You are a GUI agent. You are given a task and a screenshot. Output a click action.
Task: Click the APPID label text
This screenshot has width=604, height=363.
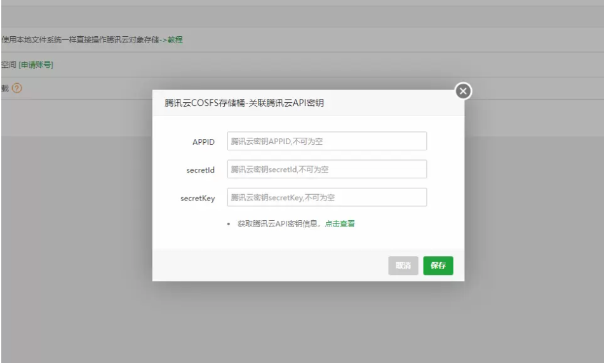pyautogui.click(x=203, y=142)
